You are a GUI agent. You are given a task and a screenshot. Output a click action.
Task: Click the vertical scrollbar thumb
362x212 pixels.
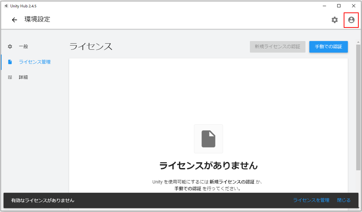[x=358, y=108]
